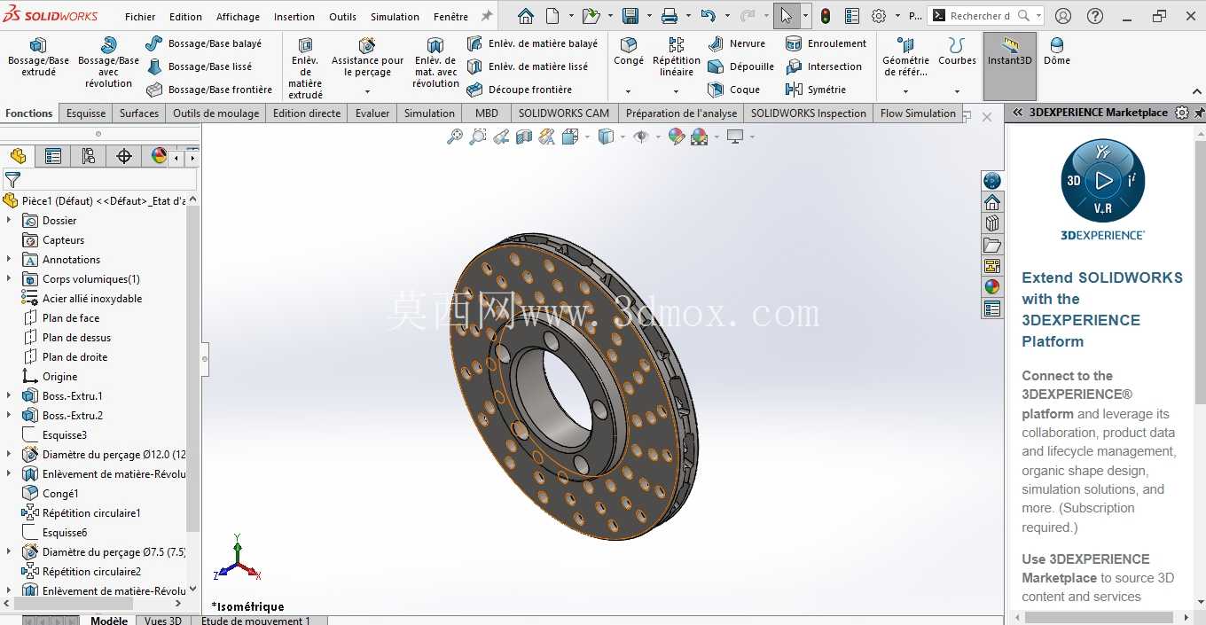Toggle the selection arrow tool
1206x625 pixels.
(x=786, y=16)
